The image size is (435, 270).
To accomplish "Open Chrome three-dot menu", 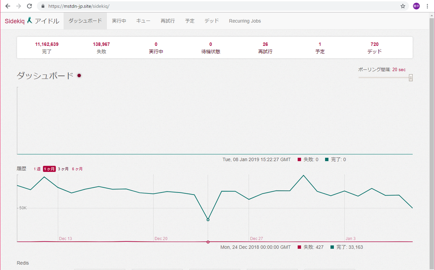I will click(x=427, y=6).
